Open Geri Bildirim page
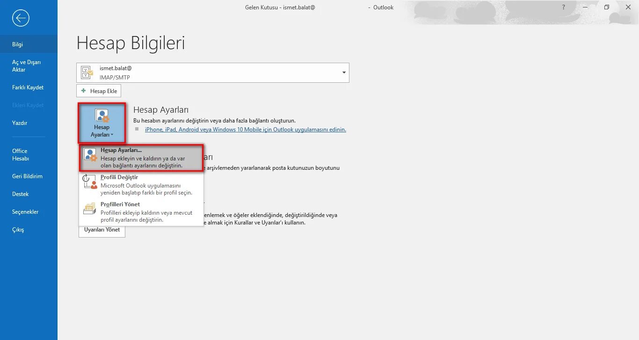Screen dimensions: 639x340 pyautogui.click(x=29, y=176)
